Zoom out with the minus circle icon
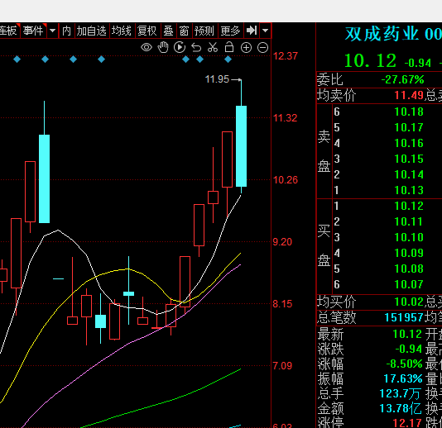Viewport: 442px width, 428px height. tap(262, 48)
